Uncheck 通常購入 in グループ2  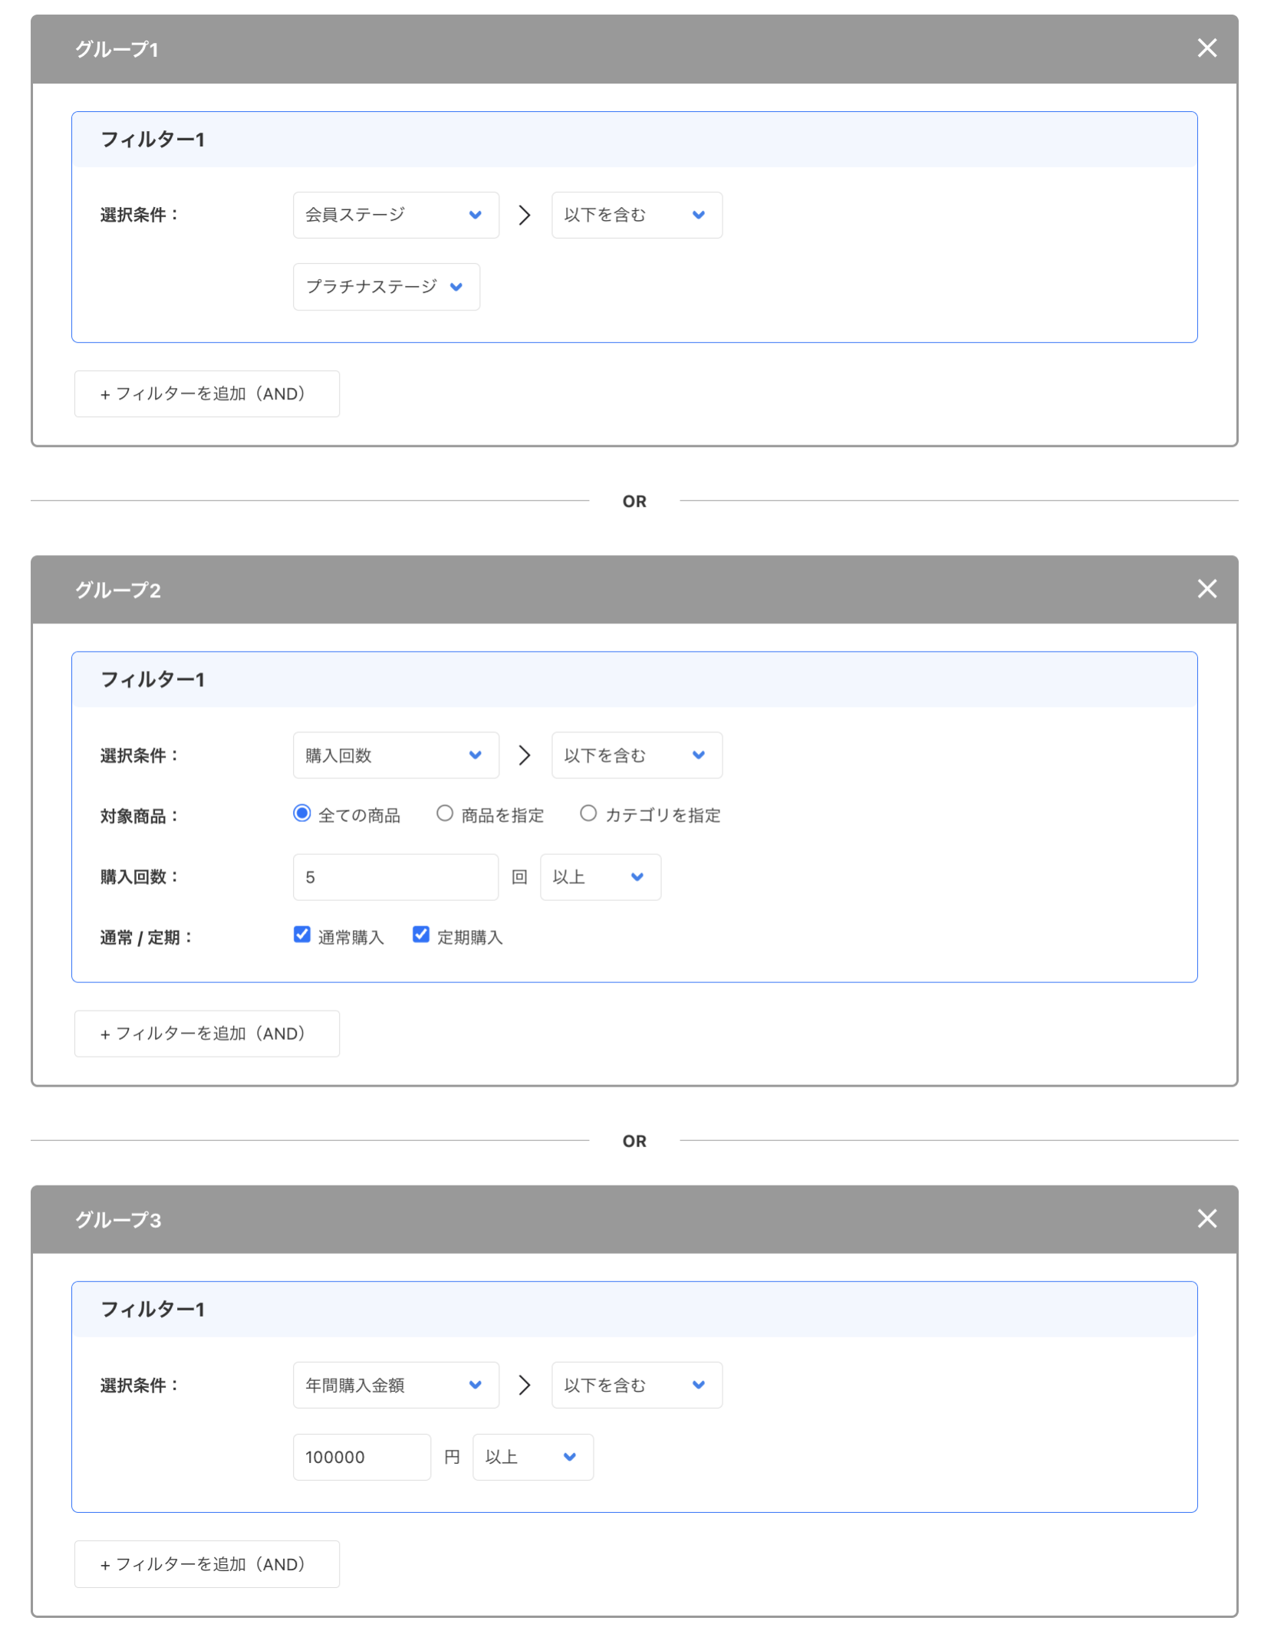[x=301, y=935]
